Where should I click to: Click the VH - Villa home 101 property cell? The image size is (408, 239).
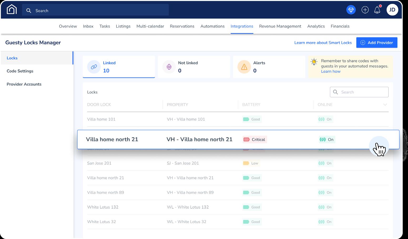186,119
